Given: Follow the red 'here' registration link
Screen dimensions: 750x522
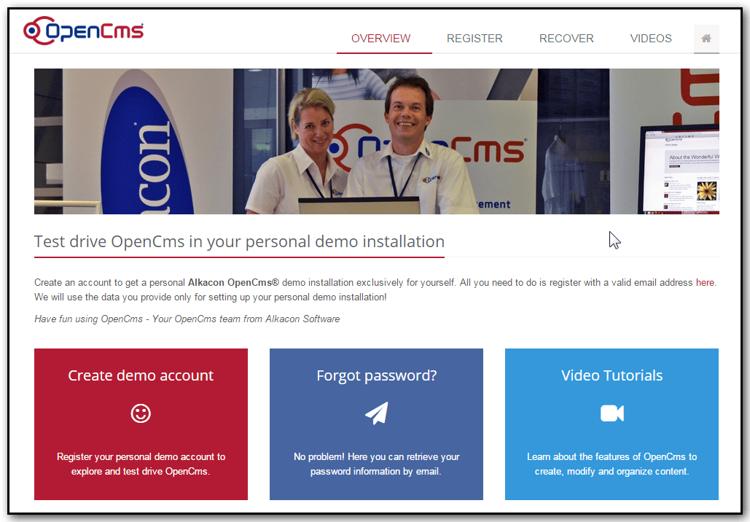Looking at the screenshot, I should click(705, 282).
